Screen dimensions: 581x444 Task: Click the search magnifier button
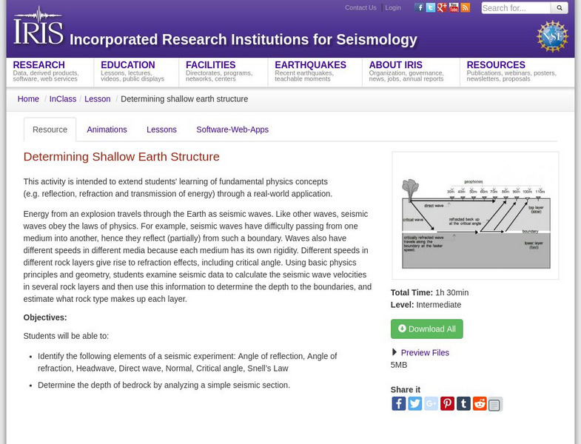(560, 8)
